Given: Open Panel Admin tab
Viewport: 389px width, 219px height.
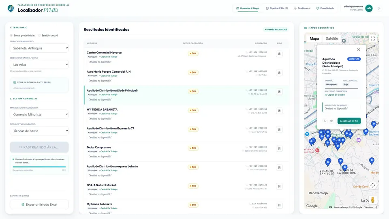Looking at the screenshot, I should (x=325, y=8).
